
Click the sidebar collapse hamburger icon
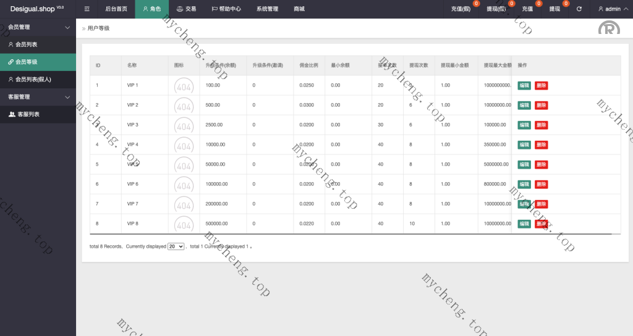[87, 9]
